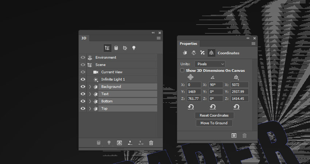Click the Render icon in Properties panel
The width and height of the screenshot is (310, 164).
tap(234, 136)
